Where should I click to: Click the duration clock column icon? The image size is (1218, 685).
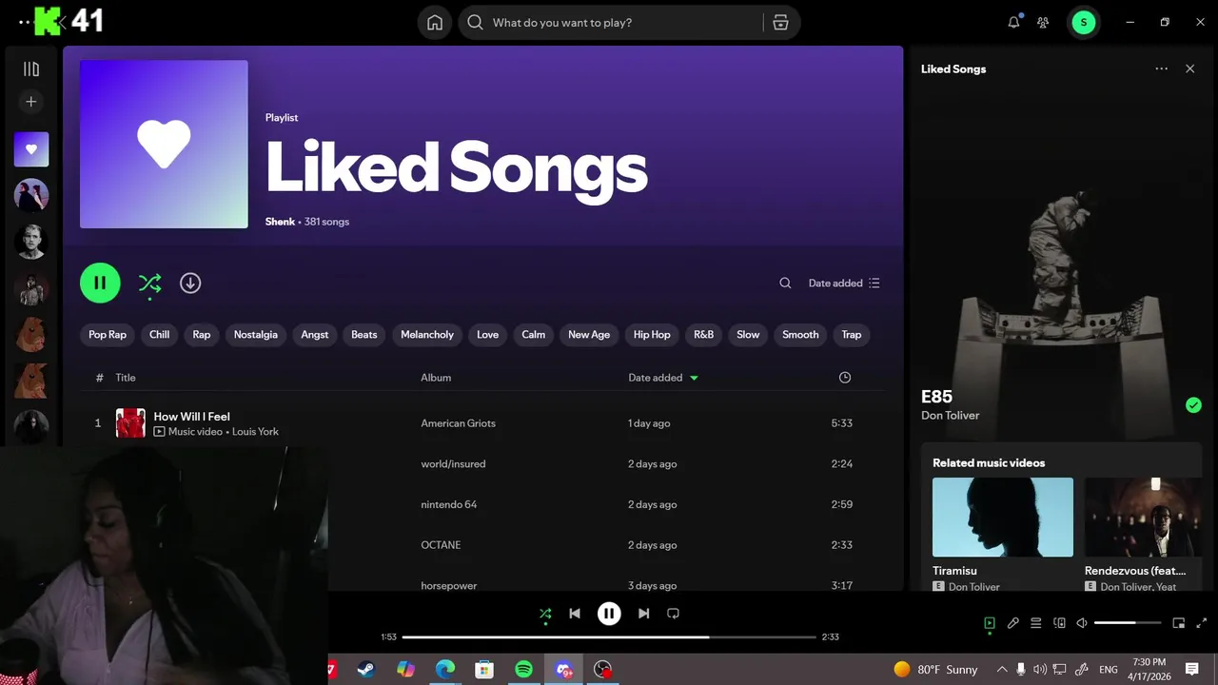click(845, 378)
